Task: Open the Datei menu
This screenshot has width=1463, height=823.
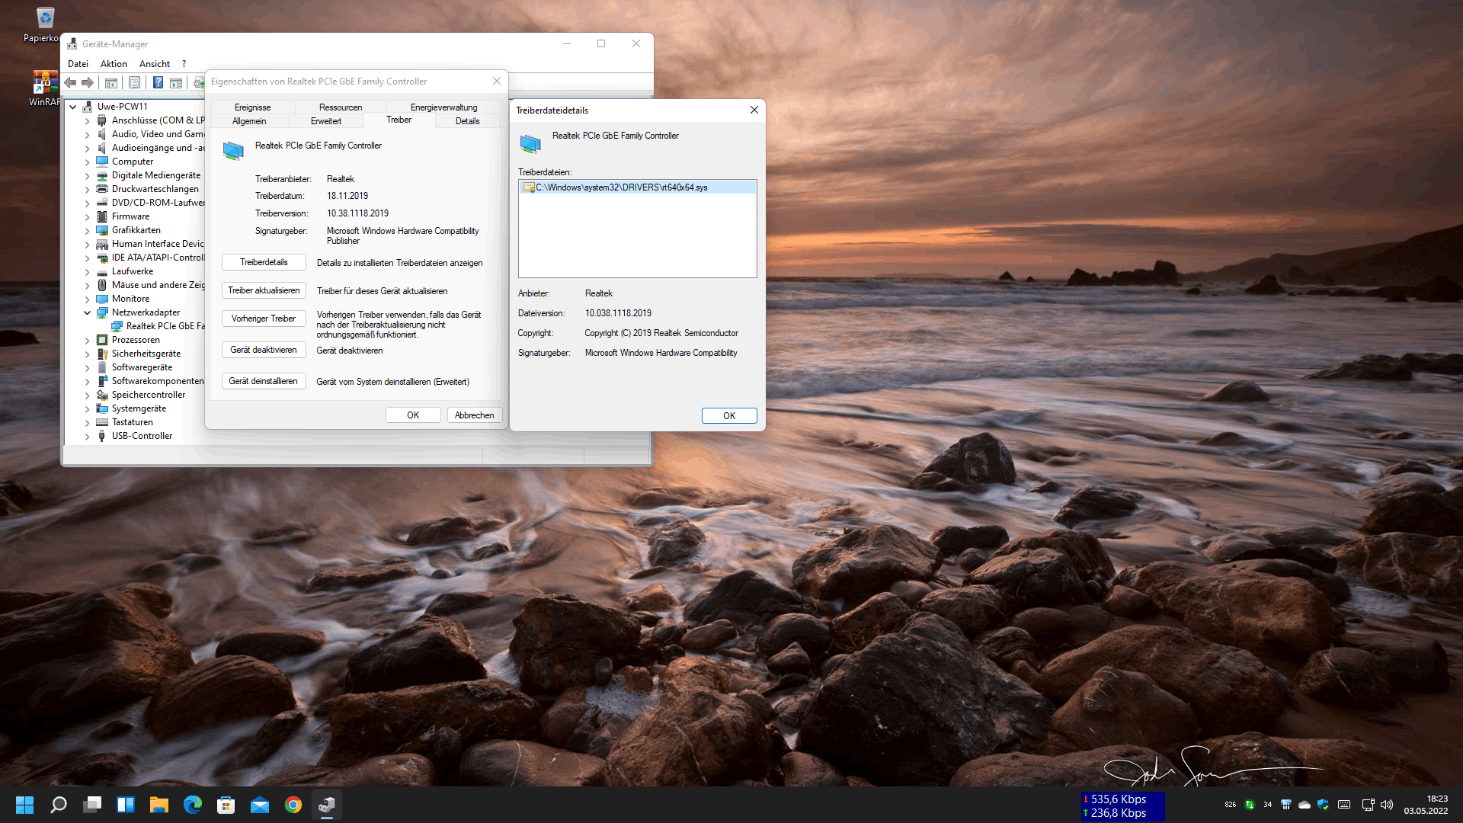Action: (x=78, y=64)
